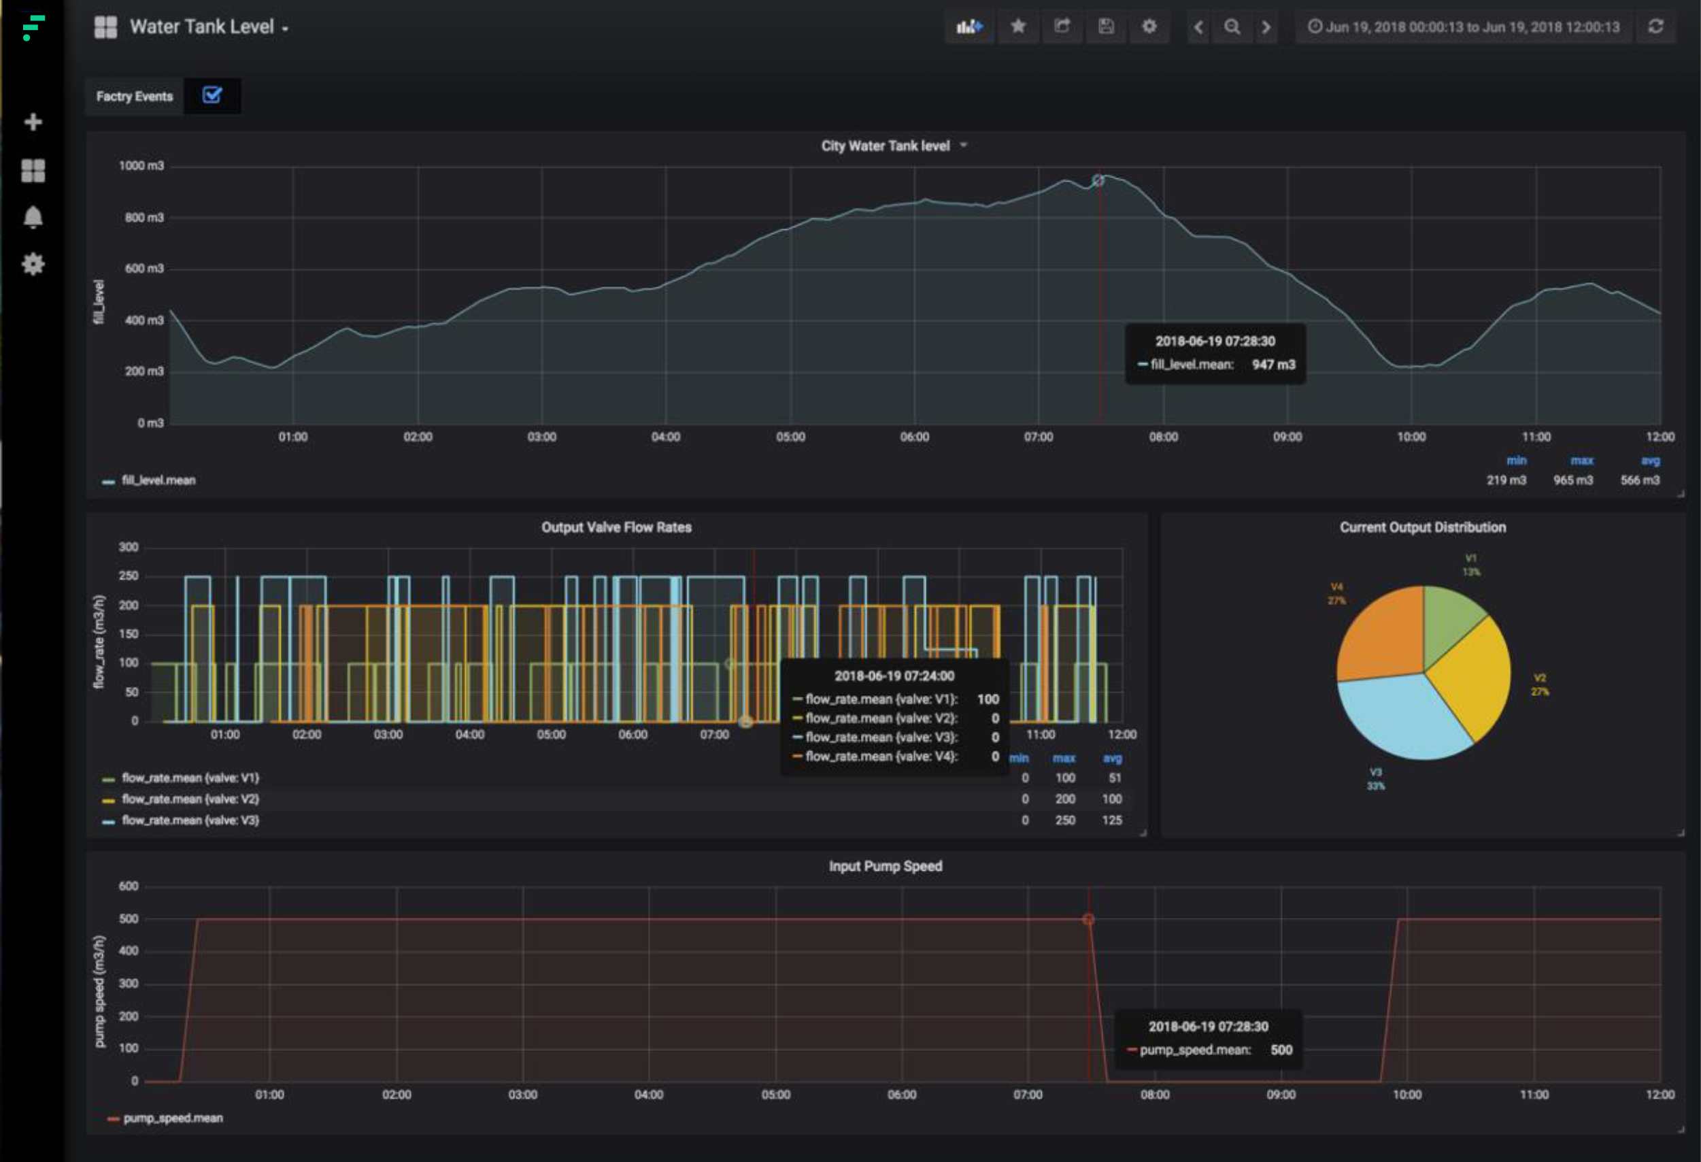Open the City Water Tank level panel menu

(x=894, y=146)
